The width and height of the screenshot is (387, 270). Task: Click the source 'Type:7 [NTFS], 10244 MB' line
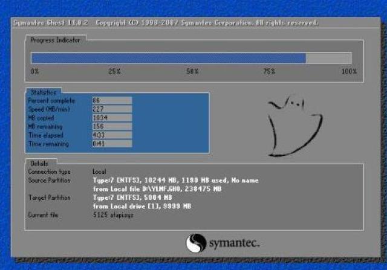[x=176, y=180]
